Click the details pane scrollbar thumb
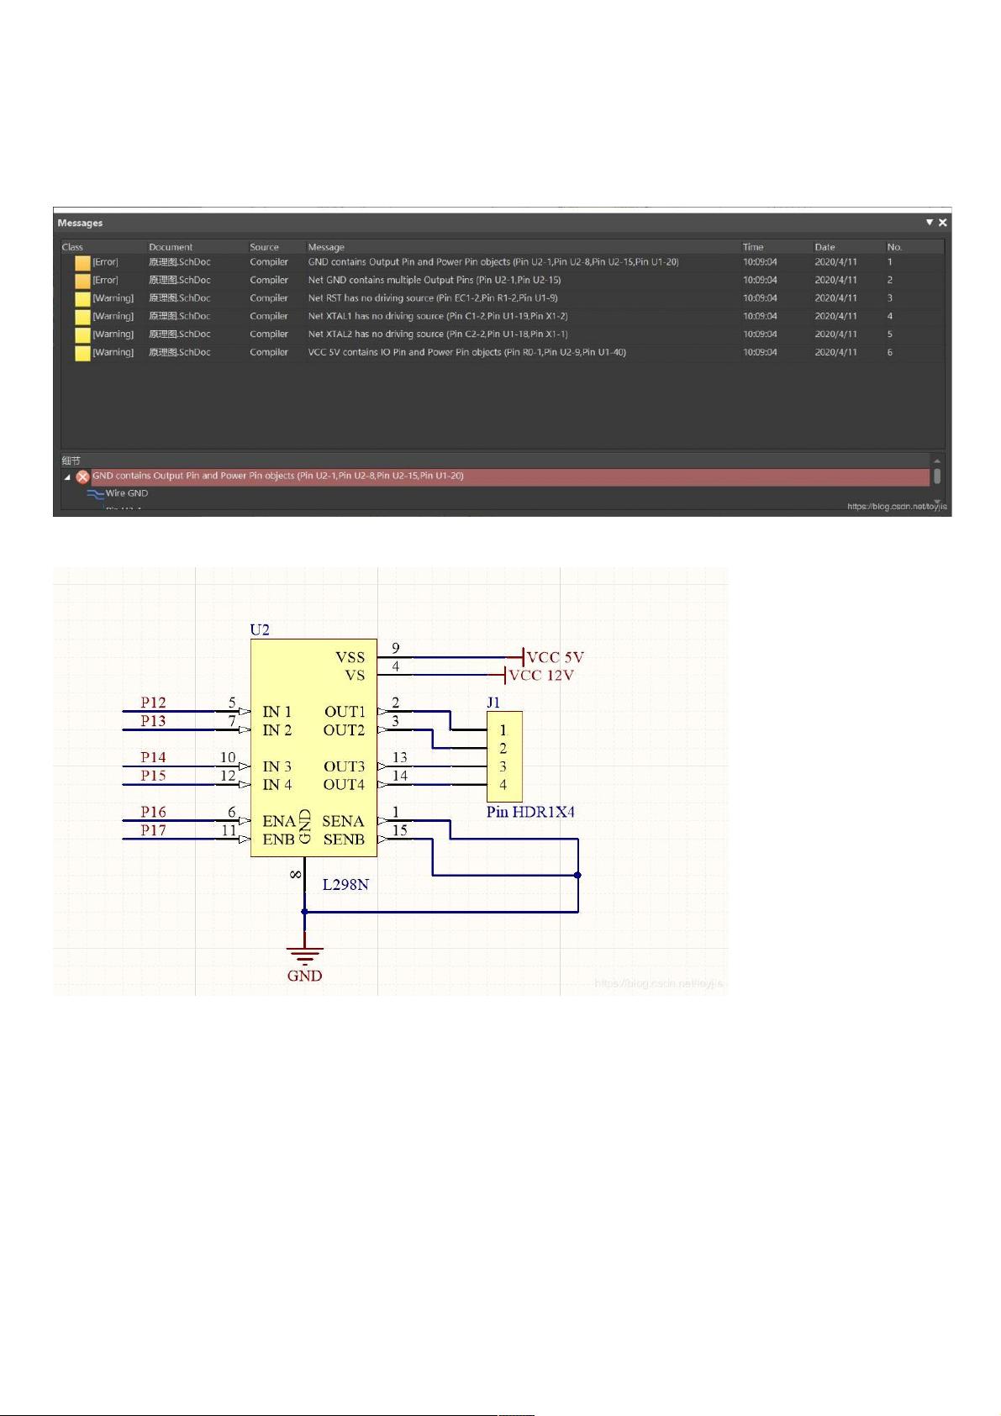The width and height of the screenshot is (1001, 1416). point(936,476)
